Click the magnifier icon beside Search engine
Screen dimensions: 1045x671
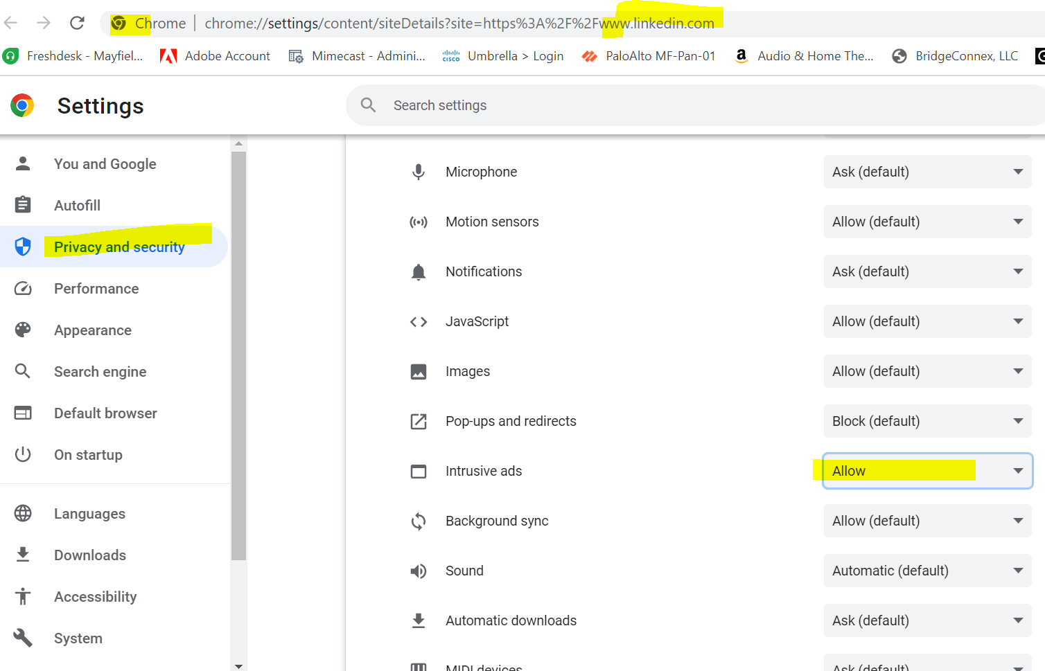pos(23,371)
